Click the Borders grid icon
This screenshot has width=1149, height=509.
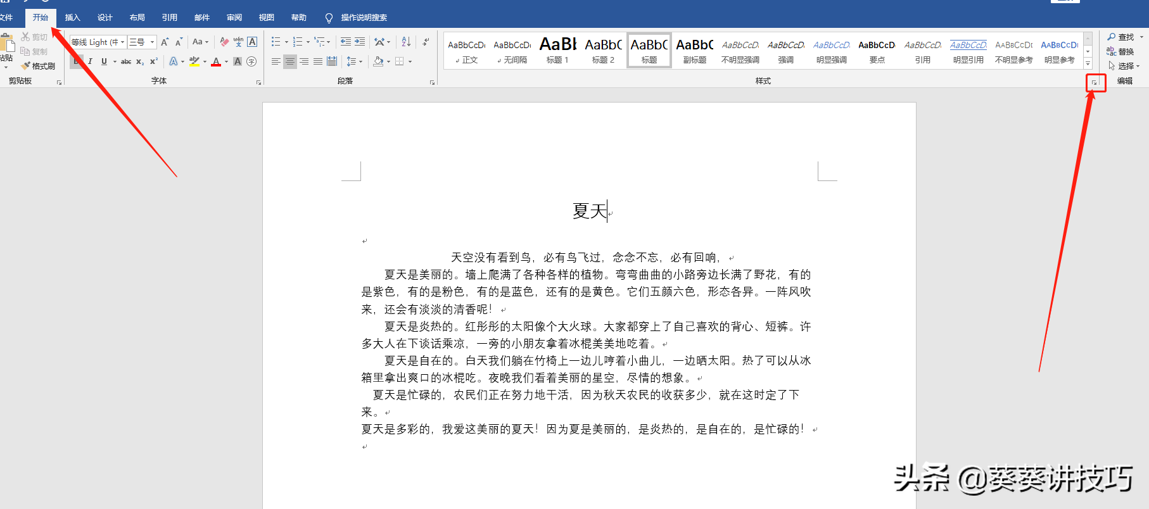click(x=400, y=61)
